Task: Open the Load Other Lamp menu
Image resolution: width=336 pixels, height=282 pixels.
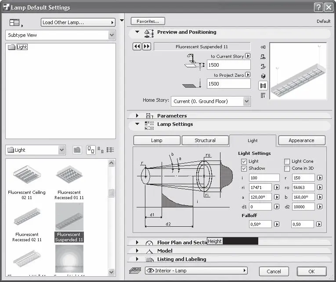Action: tap(78, 22)
